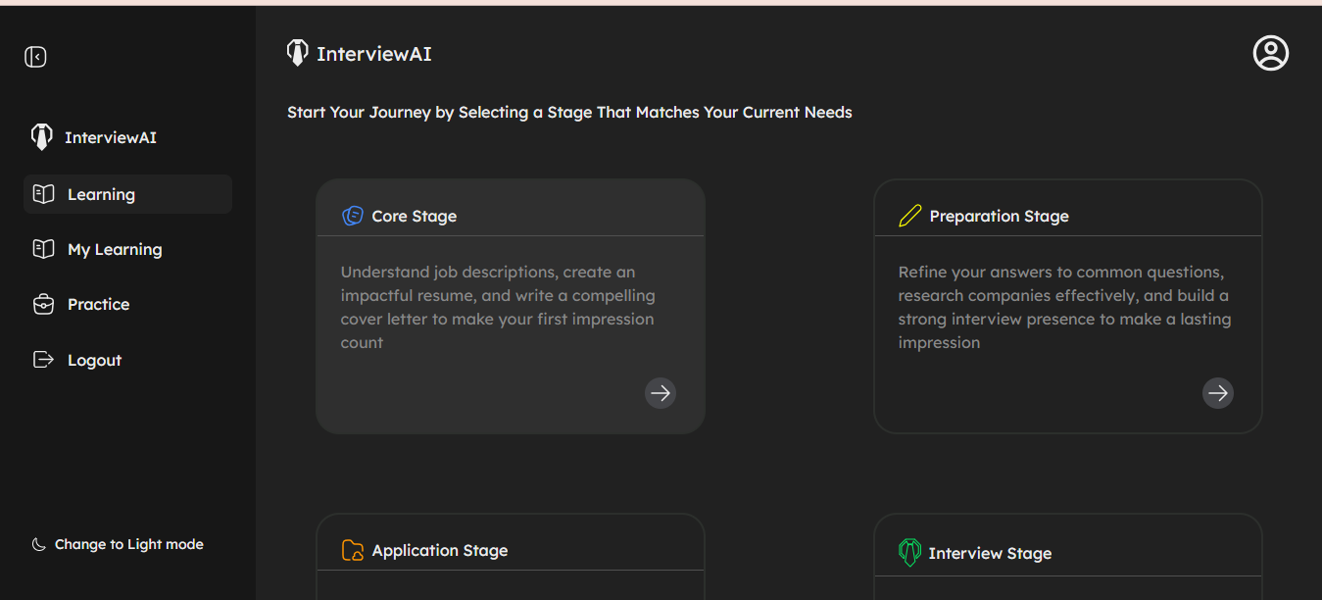The height and width of the screenshot is (600, 1322).
Task: Open Preparation Stage via its arrow button
Action: point(1218,393)
